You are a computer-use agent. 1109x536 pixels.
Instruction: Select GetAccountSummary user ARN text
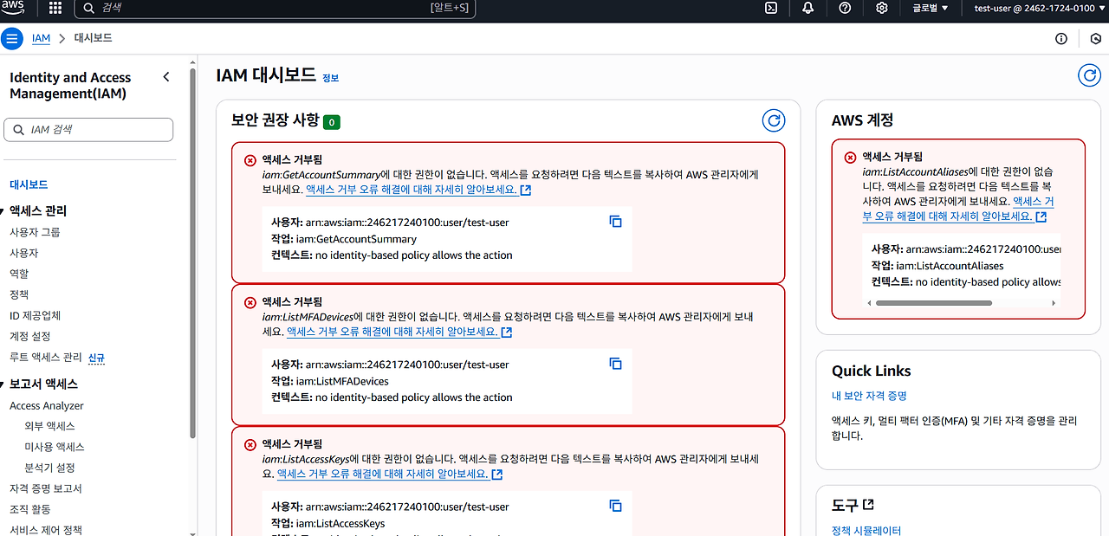(x=407, y=223)
